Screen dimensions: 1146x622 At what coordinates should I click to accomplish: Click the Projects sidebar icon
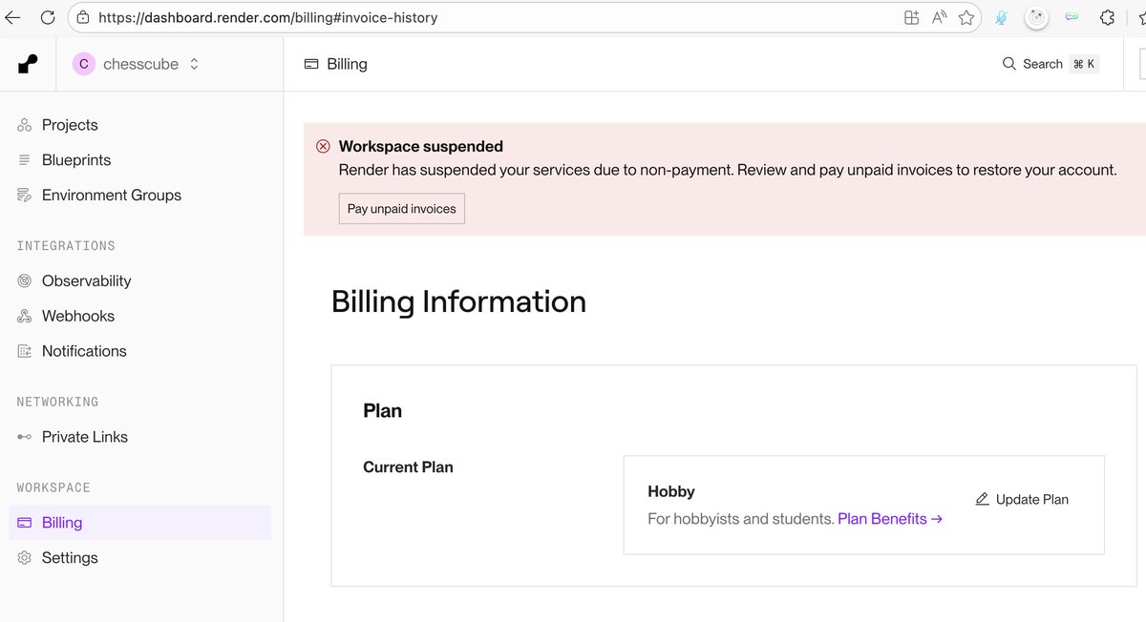[25, 125]
